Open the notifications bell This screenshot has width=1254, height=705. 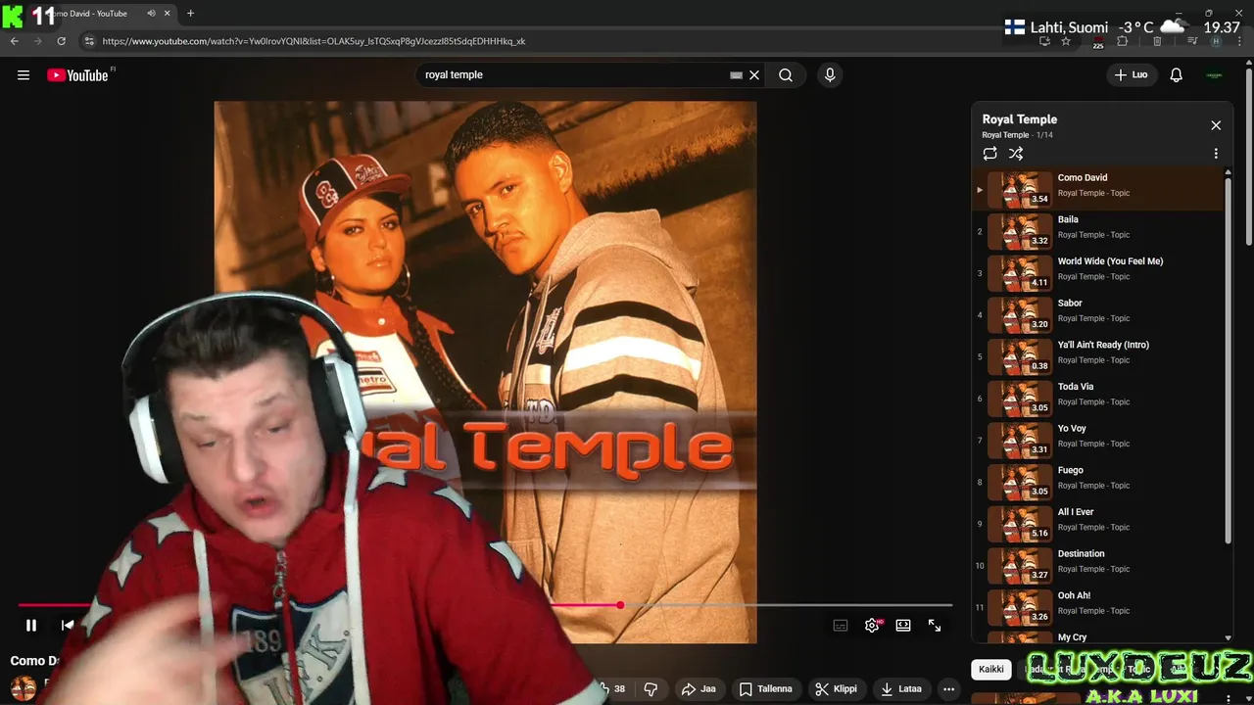(1176, 75)
